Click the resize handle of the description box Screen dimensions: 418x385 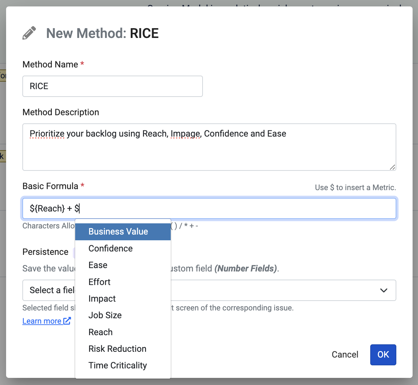pos(392,167)
